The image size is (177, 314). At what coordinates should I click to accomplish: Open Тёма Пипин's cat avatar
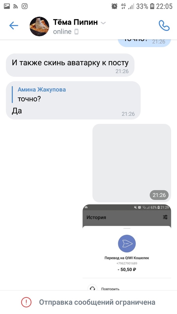point(39,26)
